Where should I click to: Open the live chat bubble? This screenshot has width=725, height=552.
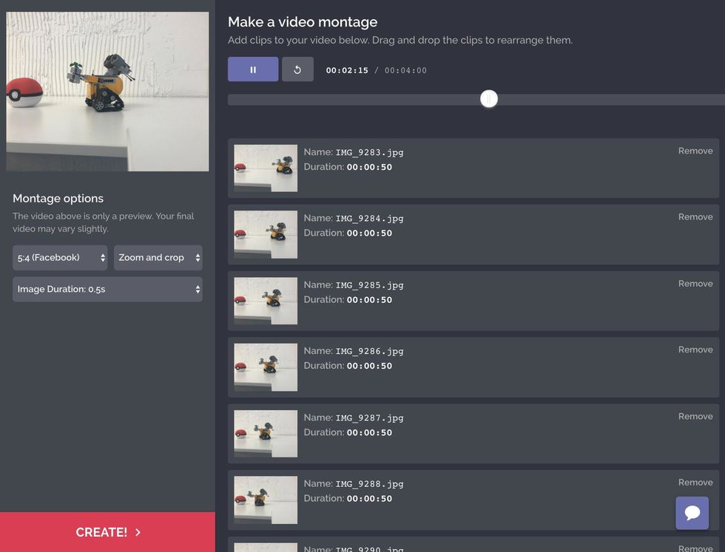692,513
